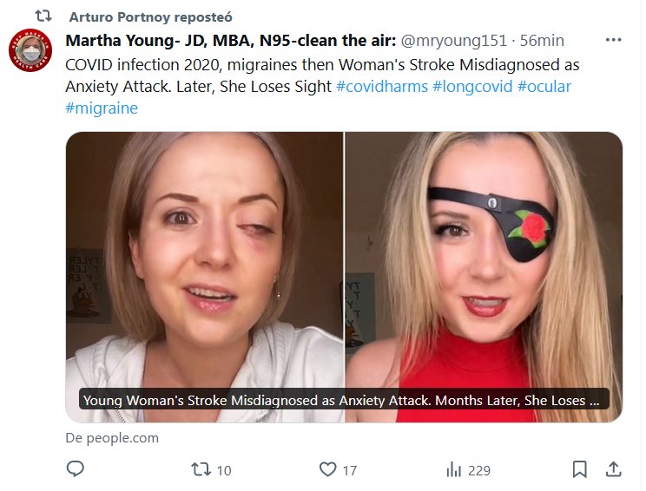Click the 56min timestamp
Viewport: 646px width, 491px height.
point(542,41)
